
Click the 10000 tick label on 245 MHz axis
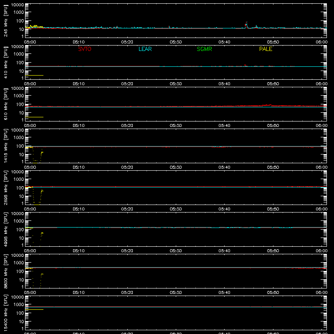click(x=18, y=5)
